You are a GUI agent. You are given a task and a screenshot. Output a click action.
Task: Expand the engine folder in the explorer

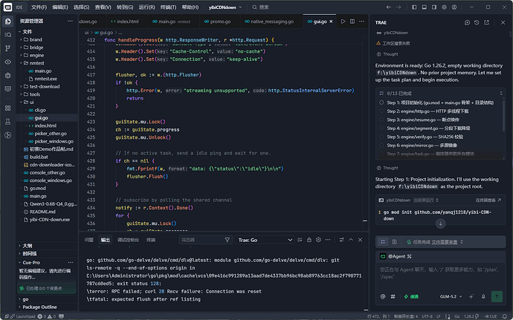point(48,55)
